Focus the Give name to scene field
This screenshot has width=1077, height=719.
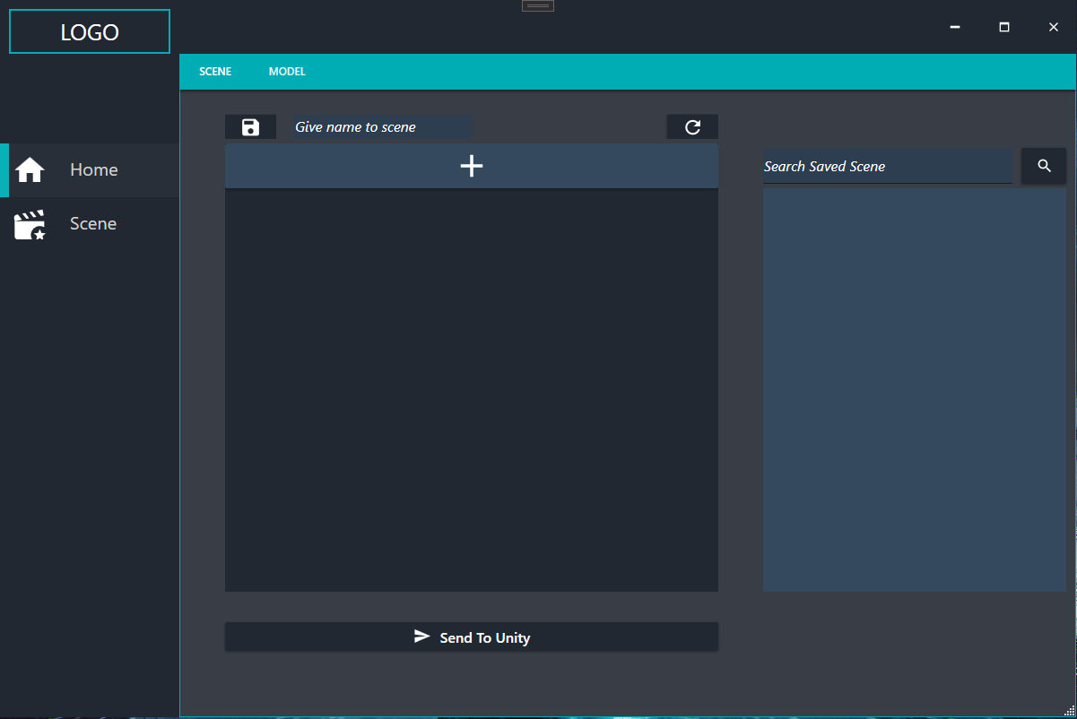pyautogui.click(x=381, y=127)
